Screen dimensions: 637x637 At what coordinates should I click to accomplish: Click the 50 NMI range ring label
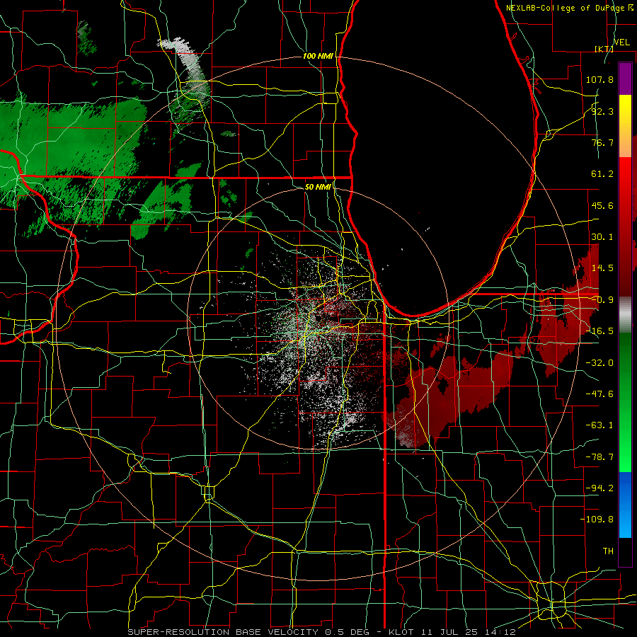click(318, 187)
